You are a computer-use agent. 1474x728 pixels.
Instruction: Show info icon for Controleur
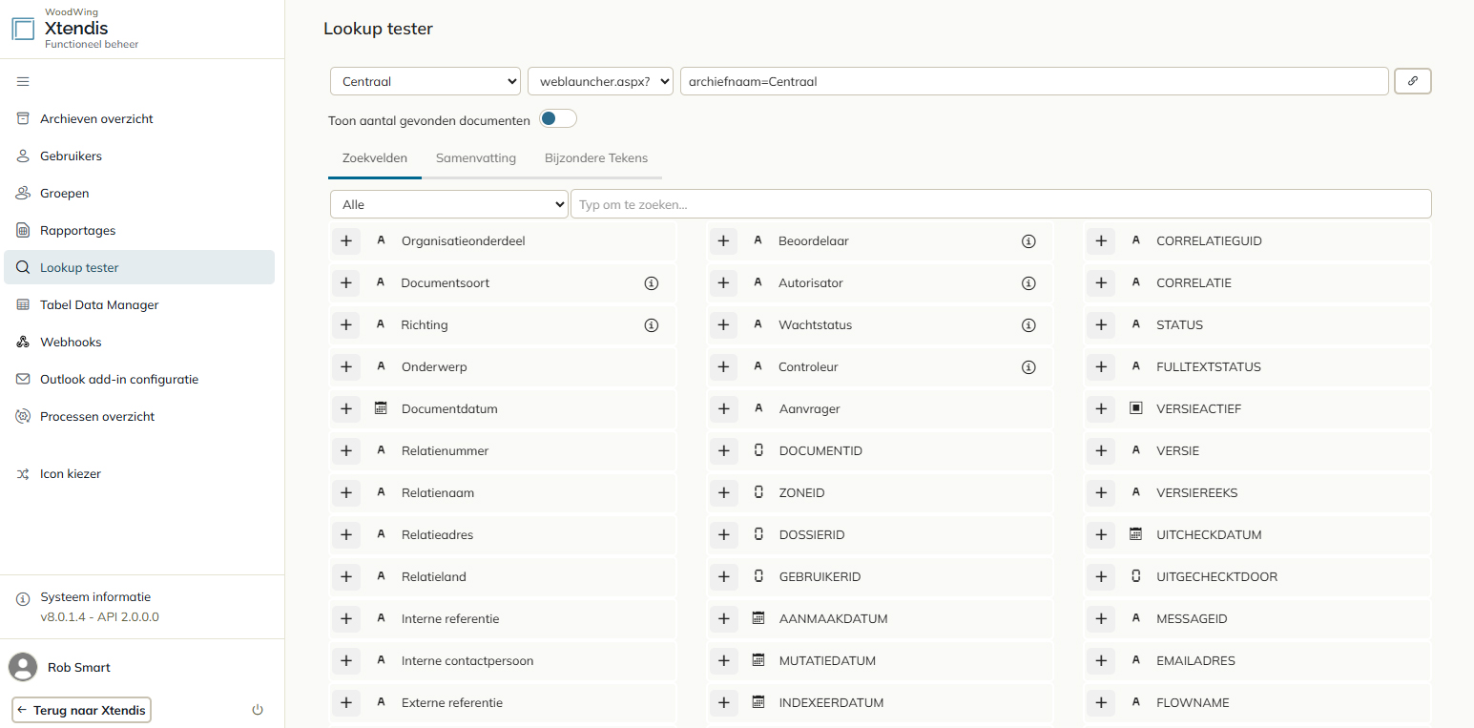1028,367
